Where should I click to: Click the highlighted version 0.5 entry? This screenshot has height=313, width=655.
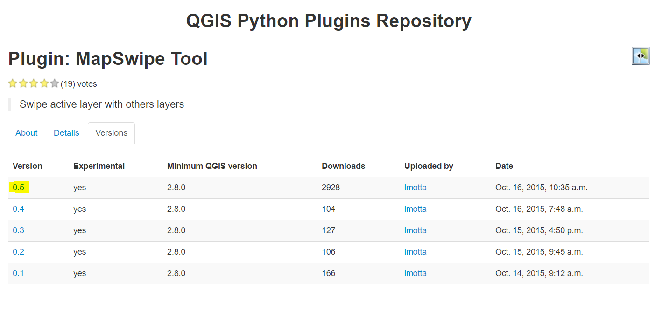(x=18, y=187)
